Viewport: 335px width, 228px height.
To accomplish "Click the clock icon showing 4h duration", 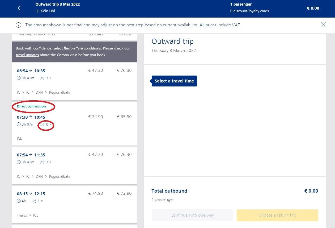I will point(19,201).
